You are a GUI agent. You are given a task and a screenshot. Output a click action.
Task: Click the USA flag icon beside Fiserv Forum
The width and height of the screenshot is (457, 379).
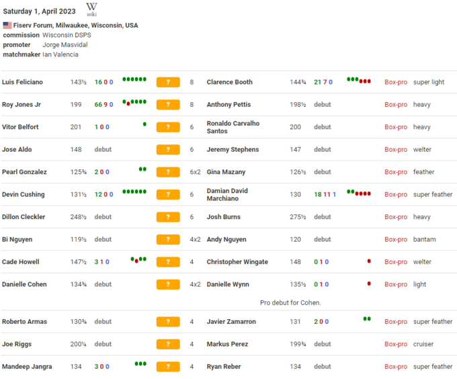[7, 26]
